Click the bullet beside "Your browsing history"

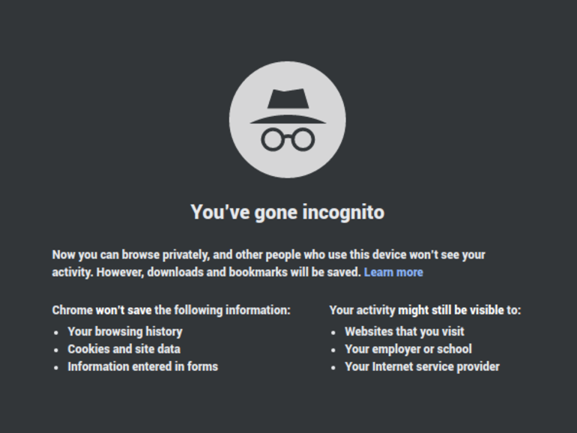[56, 332]
